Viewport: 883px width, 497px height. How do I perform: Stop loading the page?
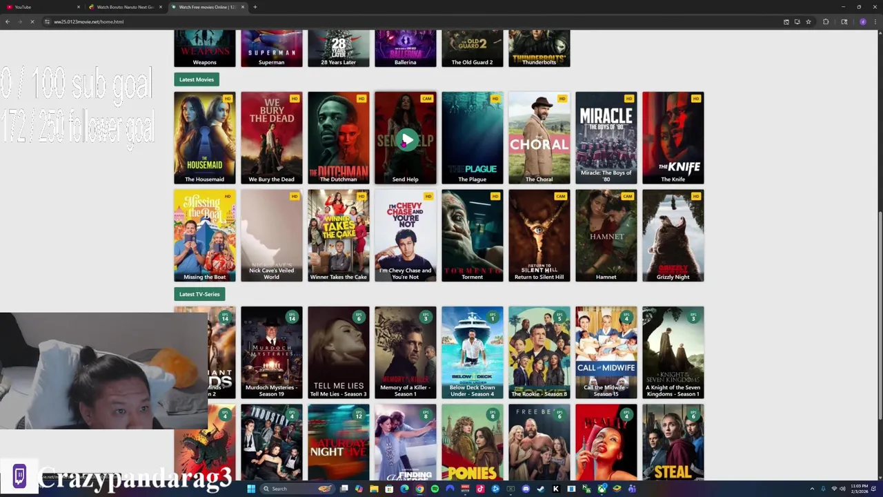32,21
